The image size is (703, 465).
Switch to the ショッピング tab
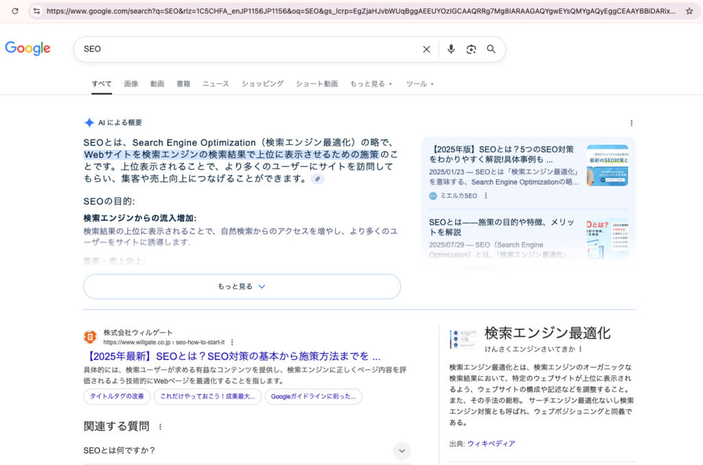click(x=262, y=84)
